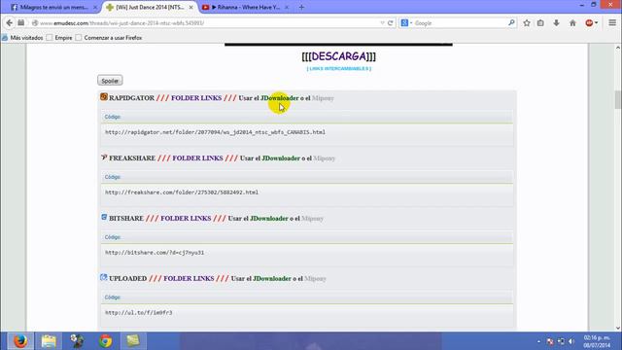Open Mipony link in Bitshare row
Viewport: 622px width, 350px height.
312,219
